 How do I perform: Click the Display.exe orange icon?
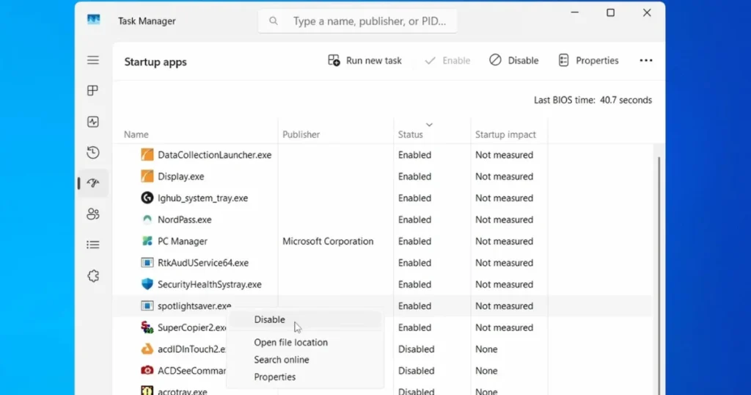click(147, 176)
